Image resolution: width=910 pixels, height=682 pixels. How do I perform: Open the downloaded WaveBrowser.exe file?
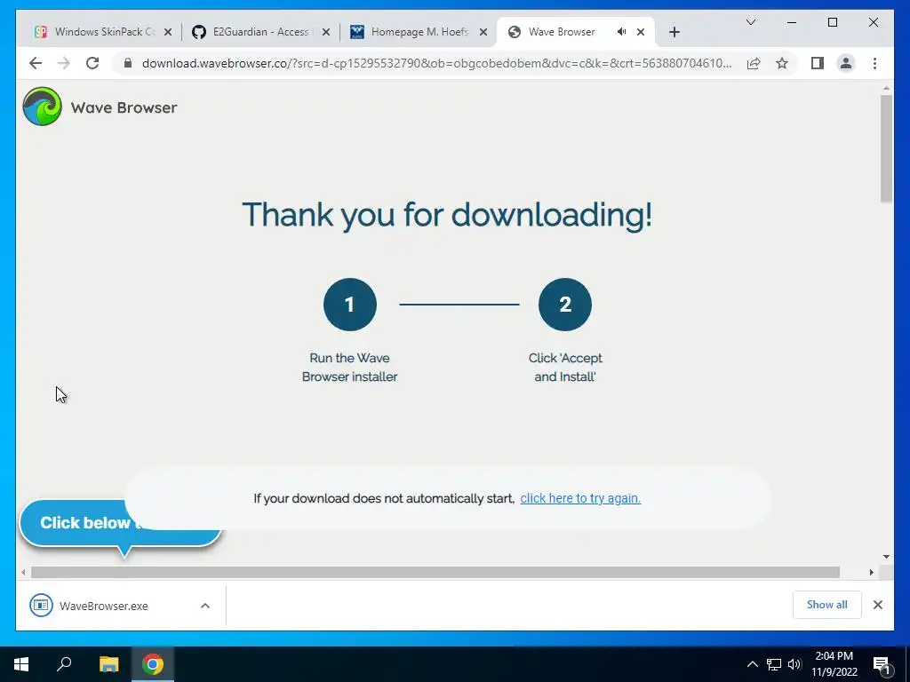[x=103, y=606]
